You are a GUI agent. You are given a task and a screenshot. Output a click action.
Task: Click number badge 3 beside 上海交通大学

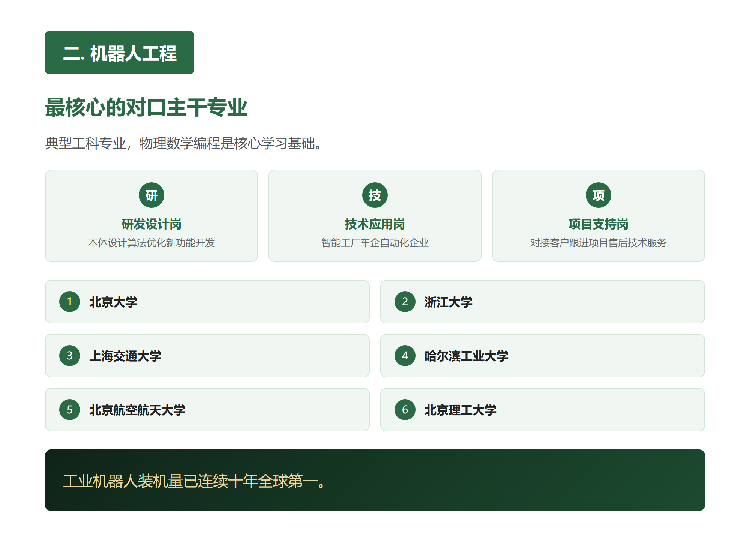click(70, 356)
